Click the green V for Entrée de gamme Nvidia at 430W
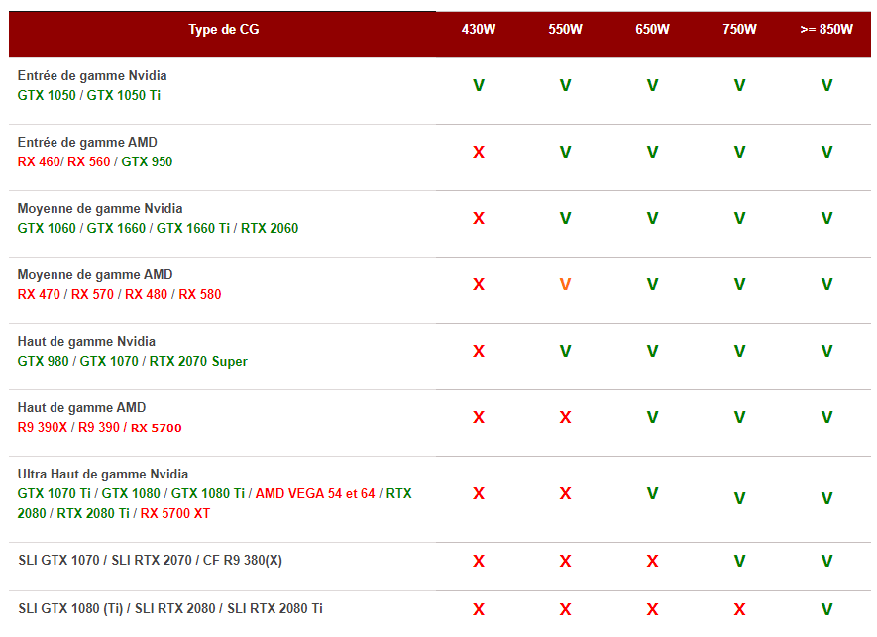Screen dimensions: 877x637 (x=479, y=86)
